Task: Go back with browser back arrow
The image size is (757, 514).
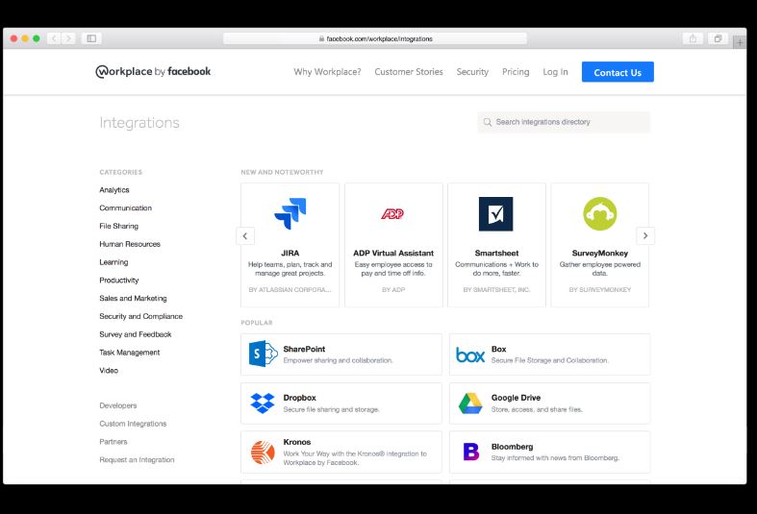Action: pyautogui.click(x=54, y=38)
